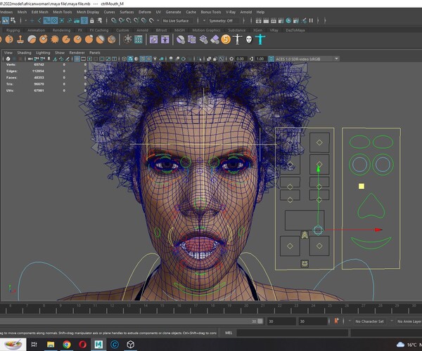Click the purple eraser shelf icon
Viewport: 422px width, 351px height.
click(215, 39)
